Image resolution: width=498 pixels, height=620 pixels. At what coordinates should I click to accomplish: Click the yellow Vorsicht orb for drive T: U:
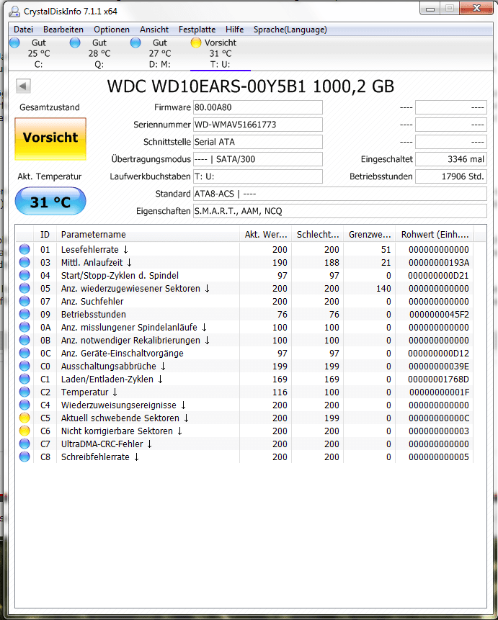point(196,42)
